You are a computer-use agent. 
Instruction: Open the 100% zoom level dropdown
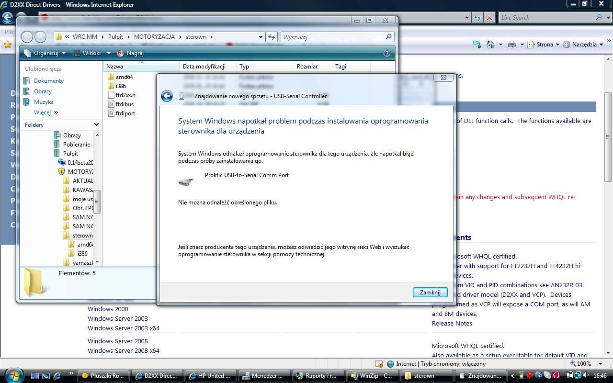[601, 363]
